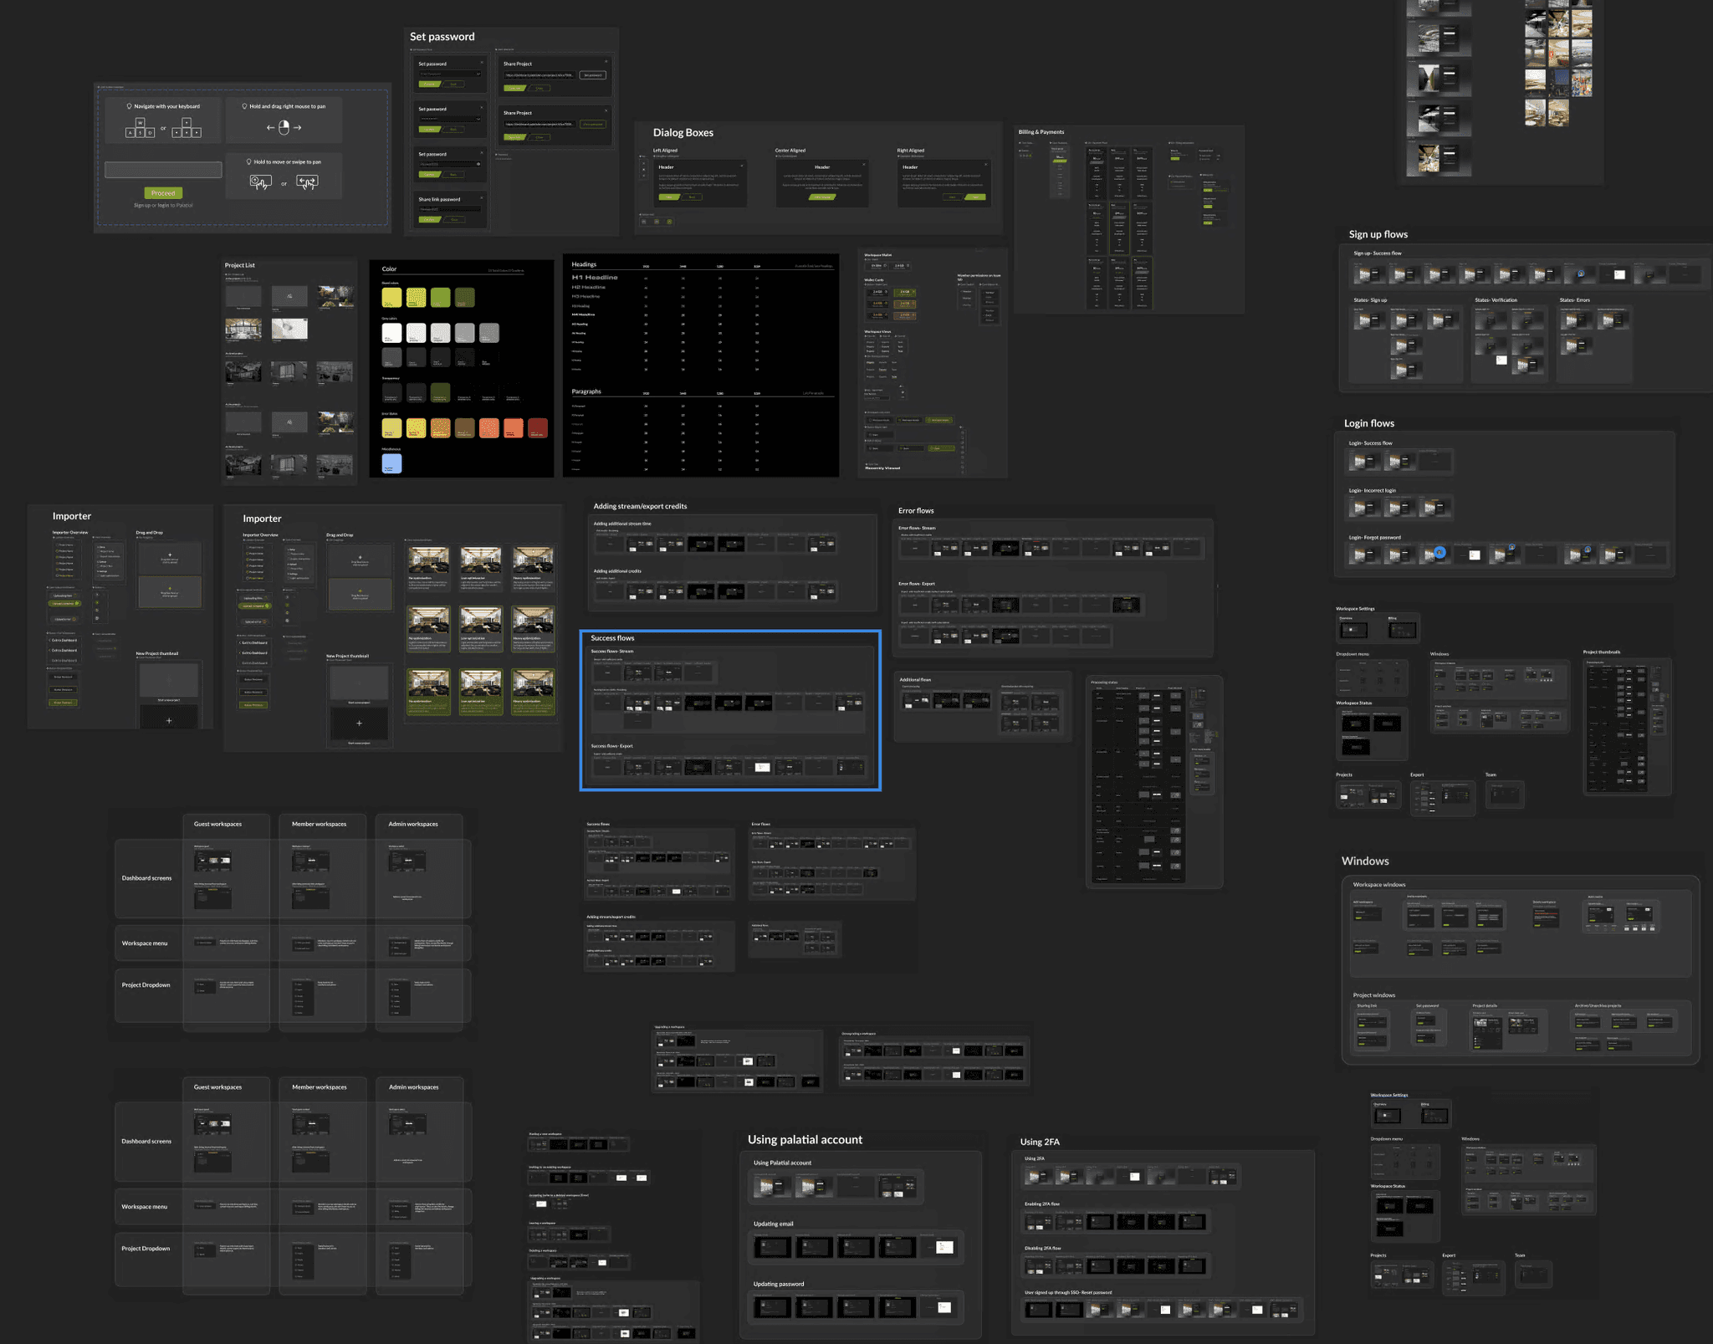
Task: Click the Guest workspaces column header in the top table
Action: [x=217, y=824]
